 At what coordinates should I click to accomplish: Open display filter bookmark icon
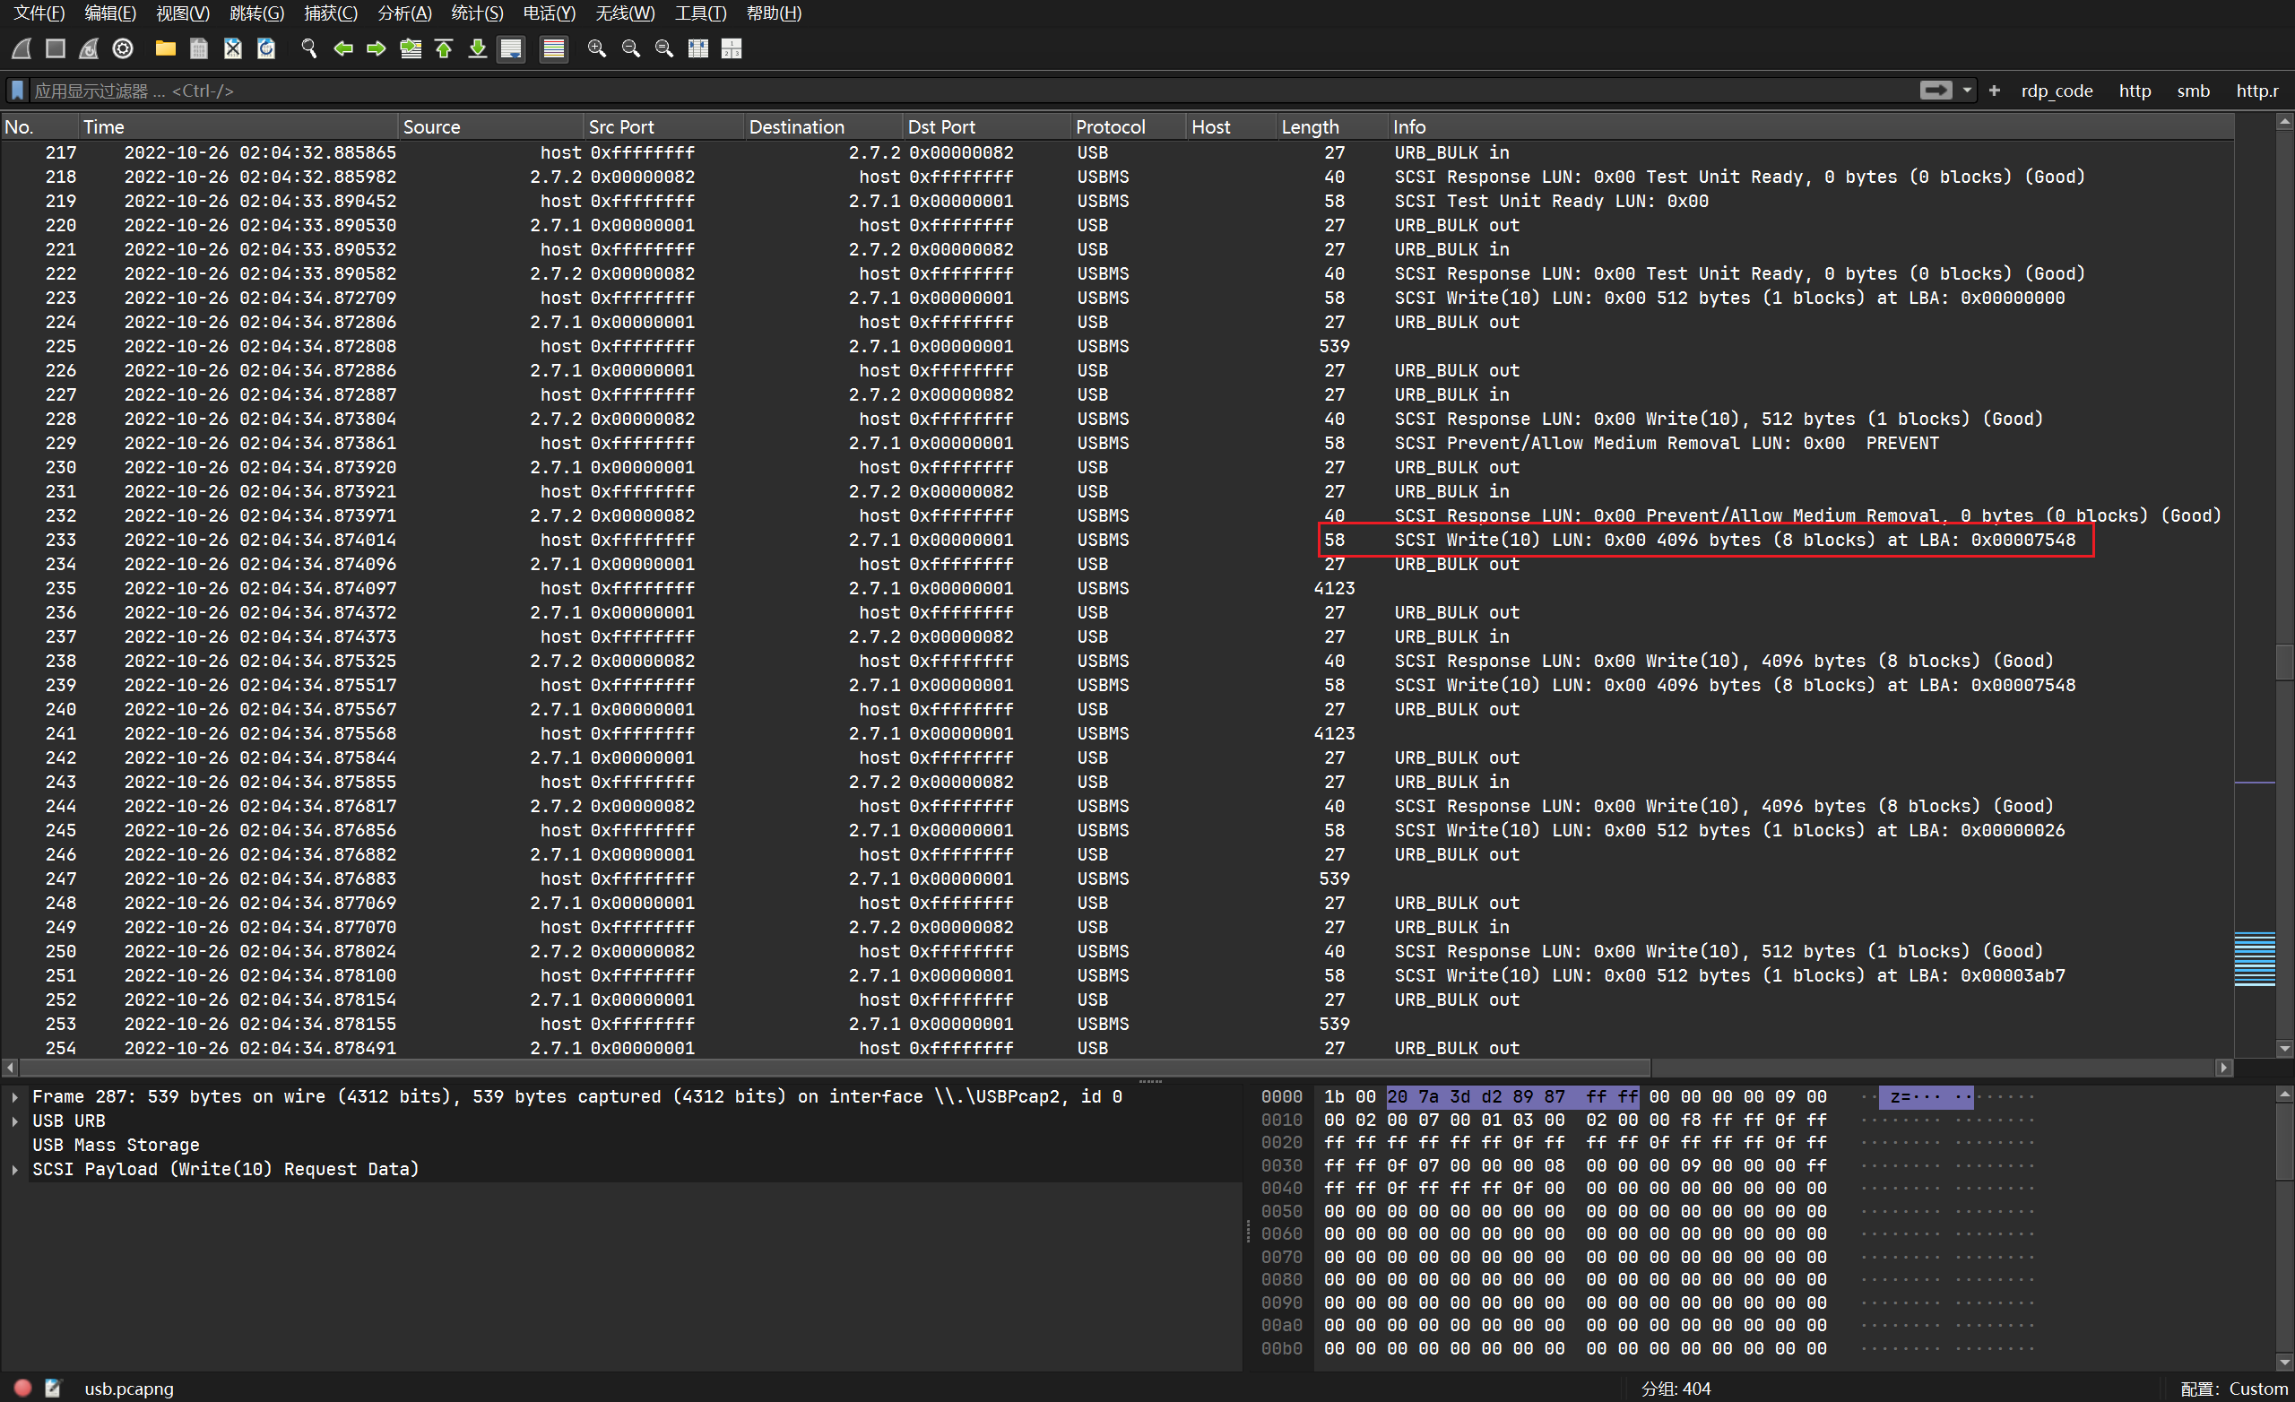pyautogui.click(x=17, y=91)
